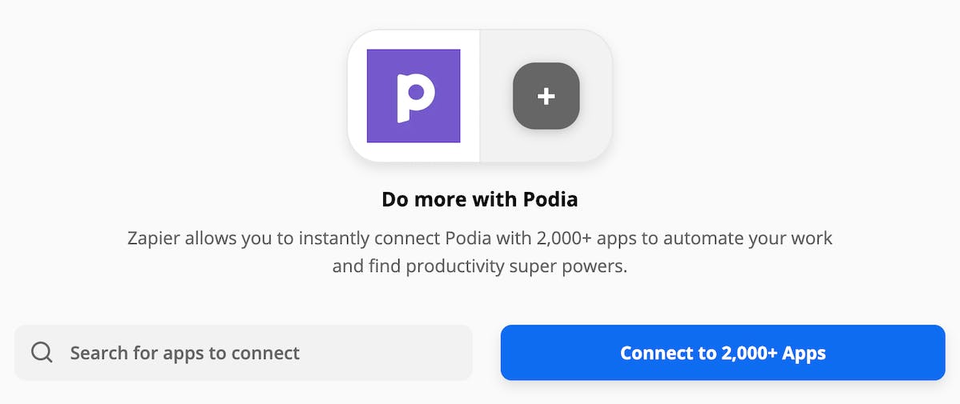This screenshot has height=404, width=960.
Task: Click the magnifying glass search icon
Action: [42, 352]
